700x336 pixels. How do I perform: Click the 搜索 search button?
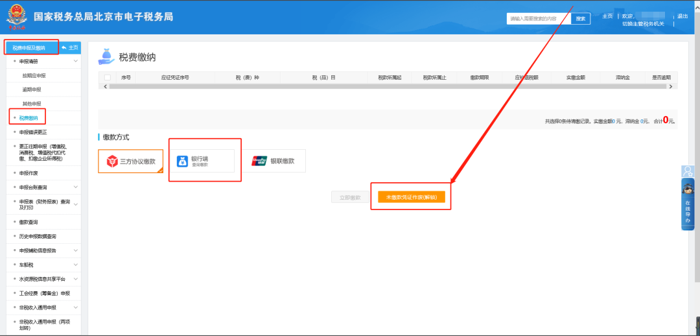(x=581, y=19)
